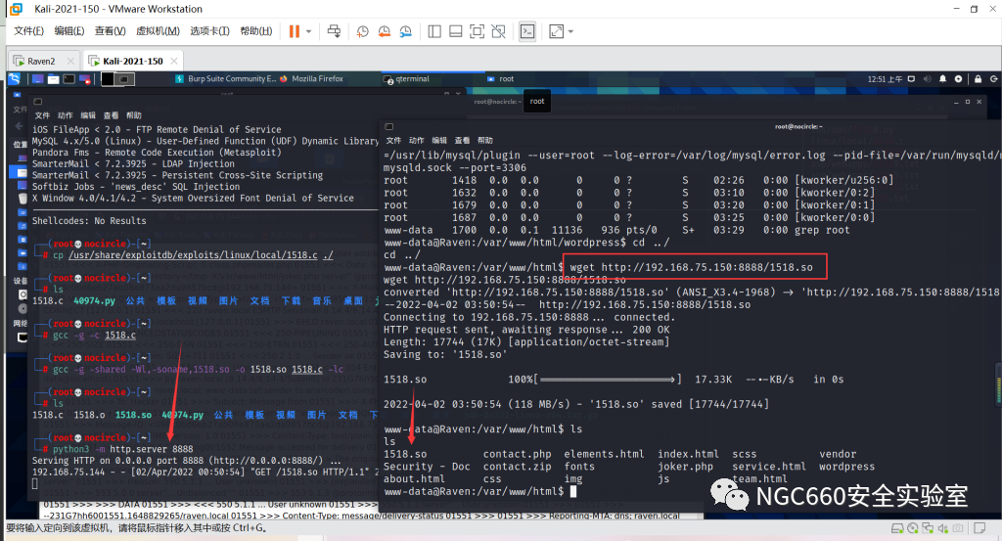Click the right terminal prompt cursor line
Image resolution: width=1002 pixels, height=541 pixels.
click(x=480, y=491)
